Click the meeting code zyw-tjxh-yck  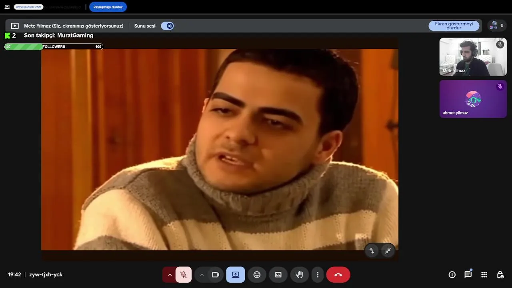point(46,274)
